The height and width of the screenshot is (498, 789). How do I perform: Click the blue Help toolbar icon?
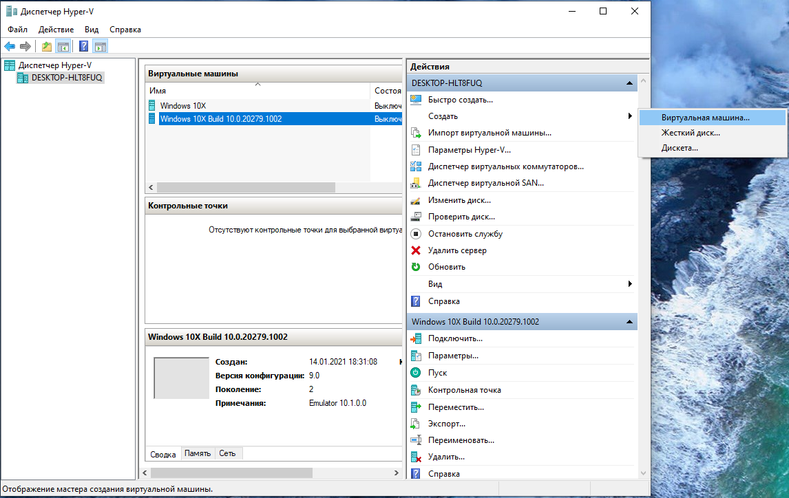84,47
